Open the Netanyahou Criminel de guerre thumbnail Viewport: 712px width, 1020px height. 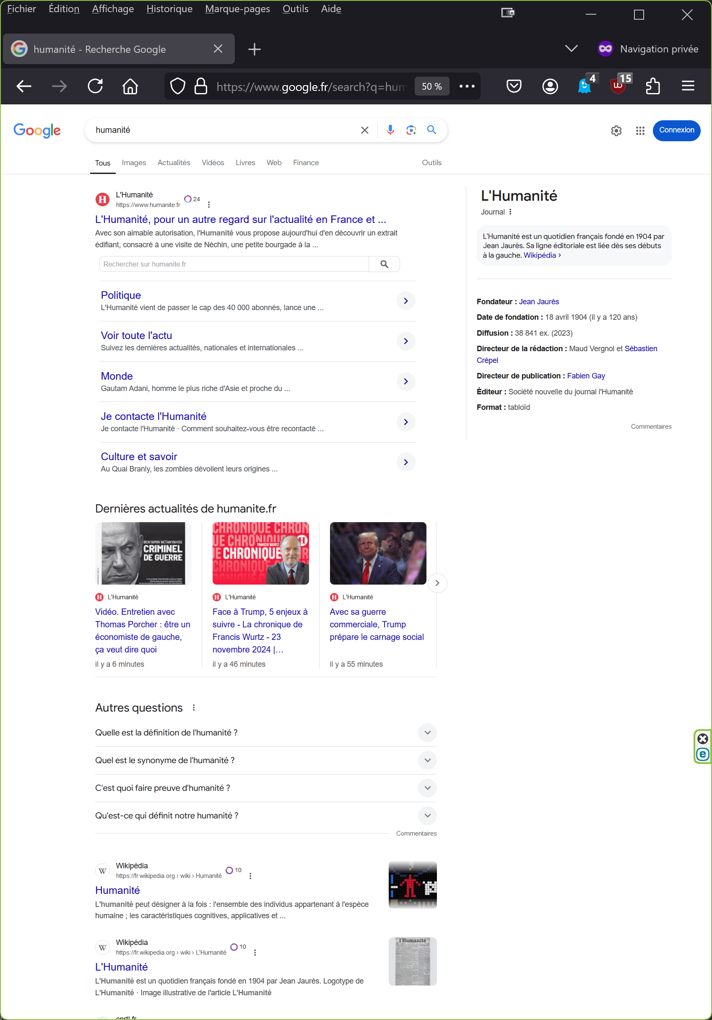pos(143,554)
